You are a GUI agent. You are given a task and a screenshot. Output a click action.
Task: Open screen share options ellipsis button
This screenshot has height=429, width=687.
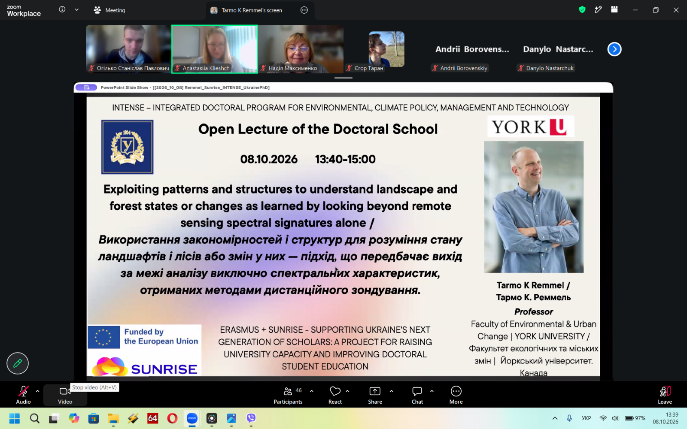(304, 10)
